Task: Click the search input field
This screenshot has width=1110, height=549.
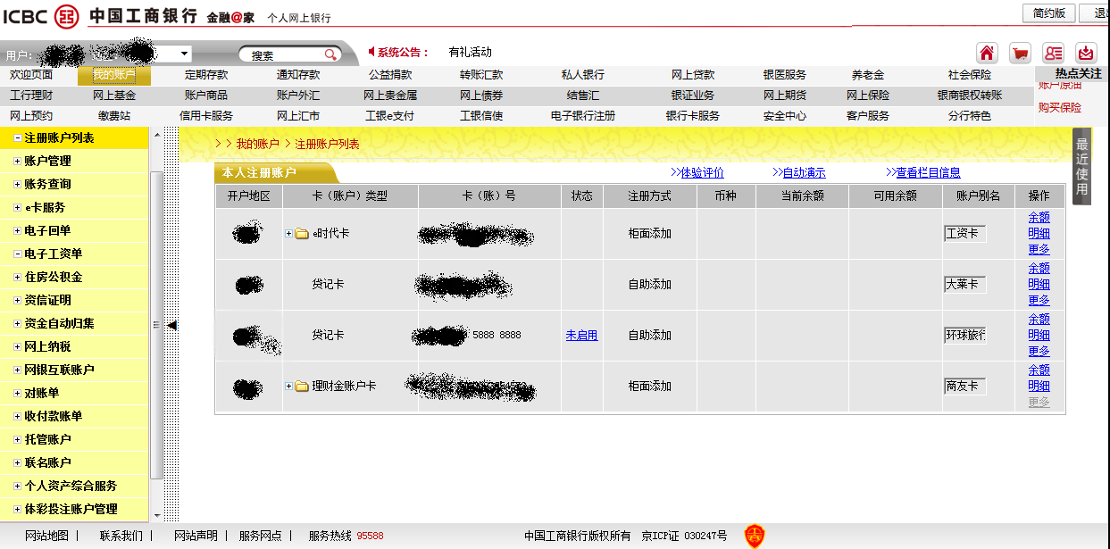Action: [282, 55]
